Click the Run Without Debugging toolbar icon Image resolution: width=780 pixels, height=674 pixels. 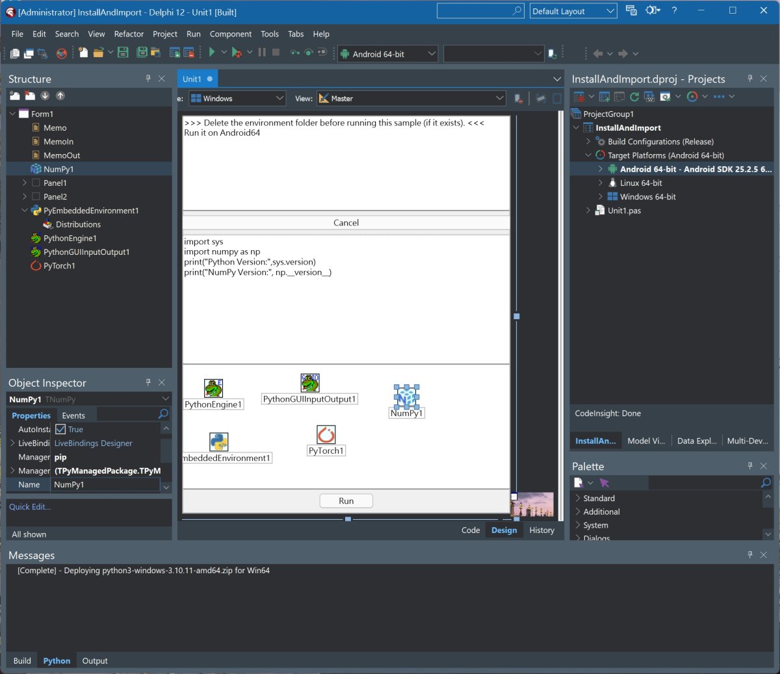(x=236, y=53)
